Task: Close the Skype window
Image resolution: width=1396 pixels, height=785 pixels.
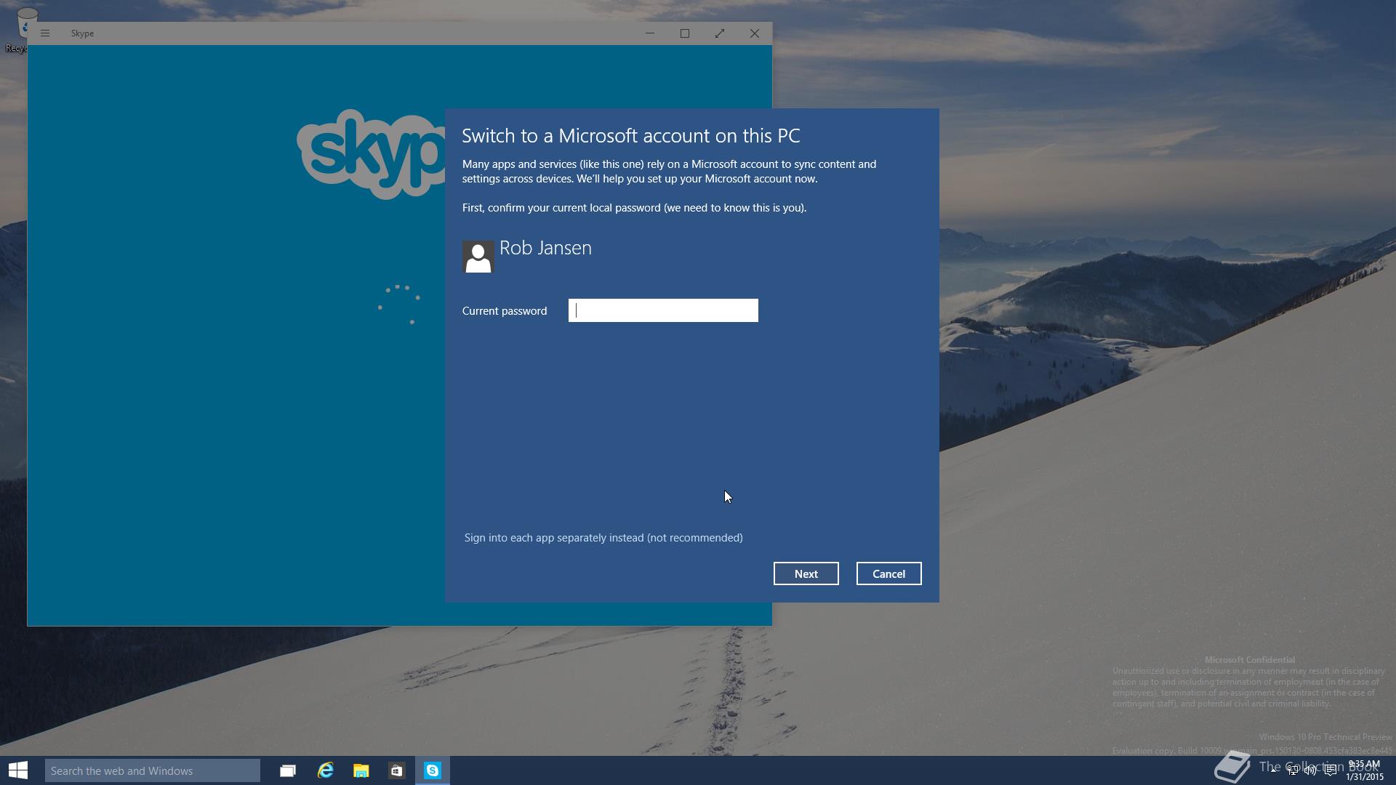Action: tap(755, 33)
